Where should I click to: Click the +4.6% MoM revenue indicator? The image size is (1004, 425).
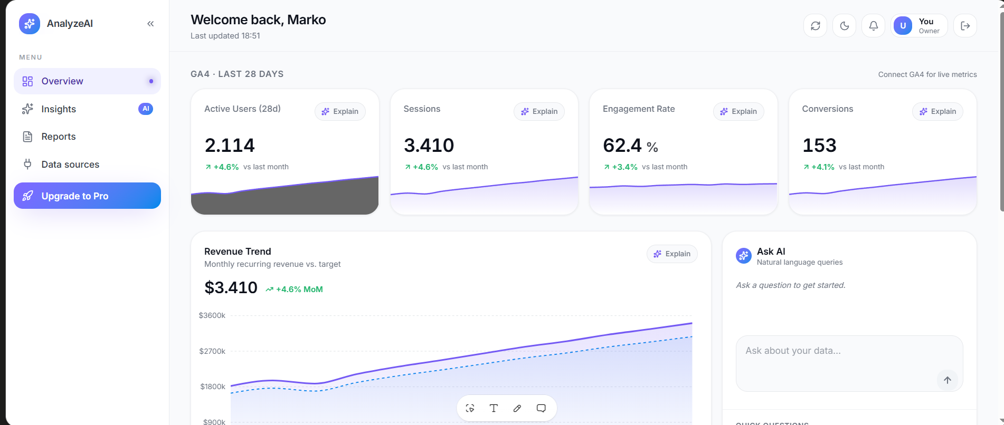coord(294,289)
